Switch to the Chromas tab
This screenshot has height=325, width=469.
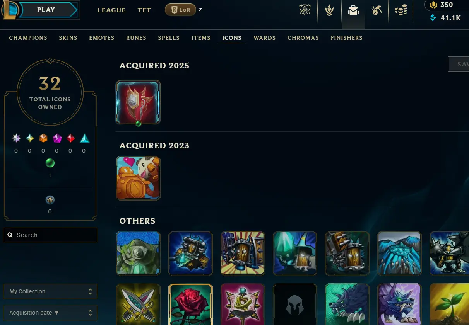(x=303, y=38)
